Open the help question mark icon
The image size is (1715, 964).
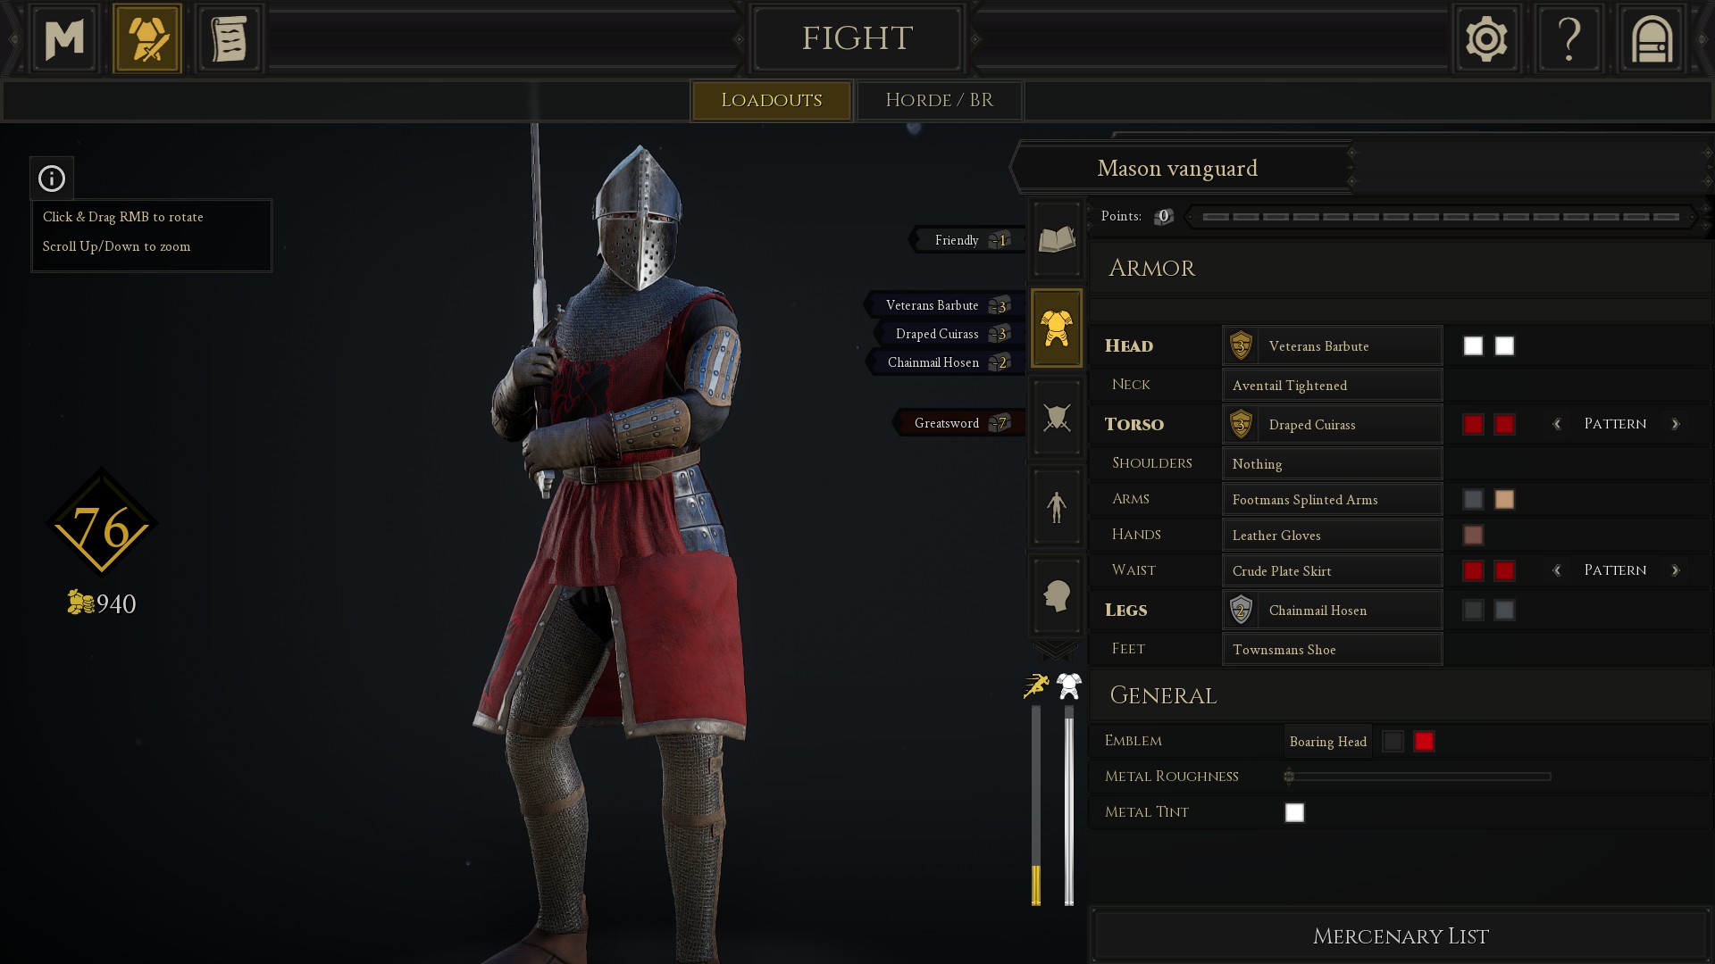point(1569,38)
